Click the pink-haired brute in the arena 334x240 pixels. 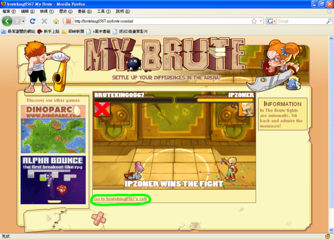point(135,171)
